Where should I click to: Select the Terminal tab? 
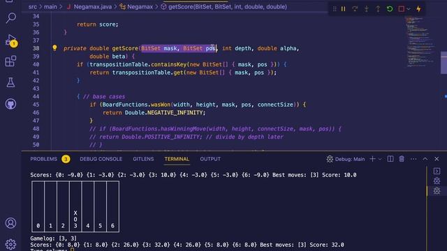177,159
